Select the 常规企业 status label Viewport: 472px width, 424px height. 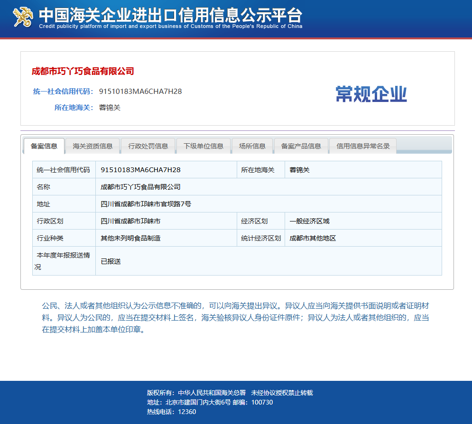(371, 94)
